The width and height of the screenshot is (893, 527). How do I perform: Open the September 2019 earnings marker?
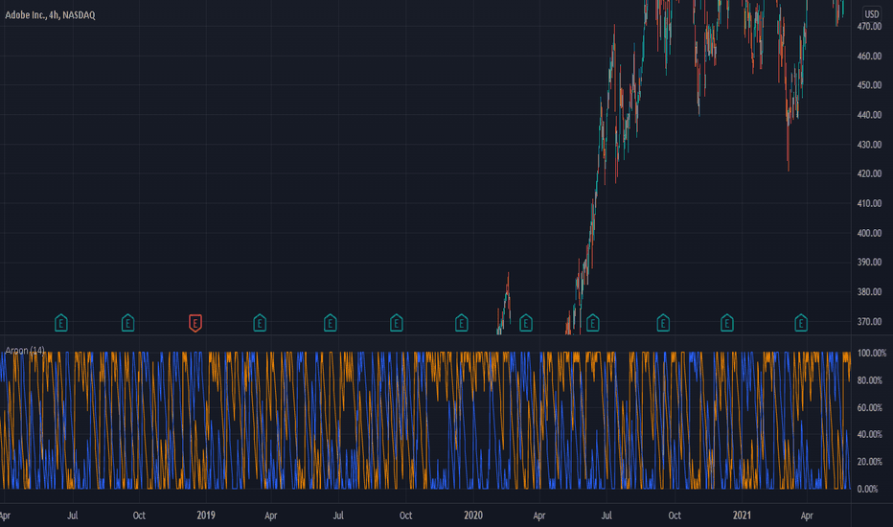tap(397, 323)
